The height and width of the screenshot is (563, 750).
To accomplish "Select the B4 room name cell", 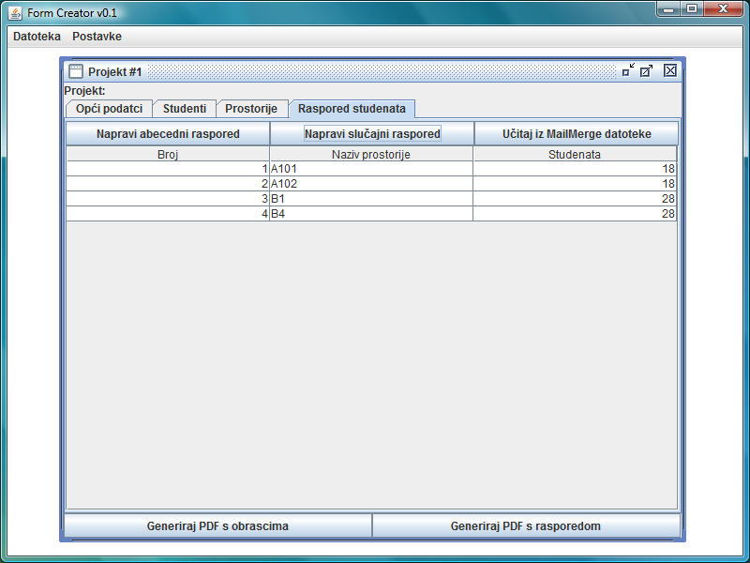I will 371,214.
